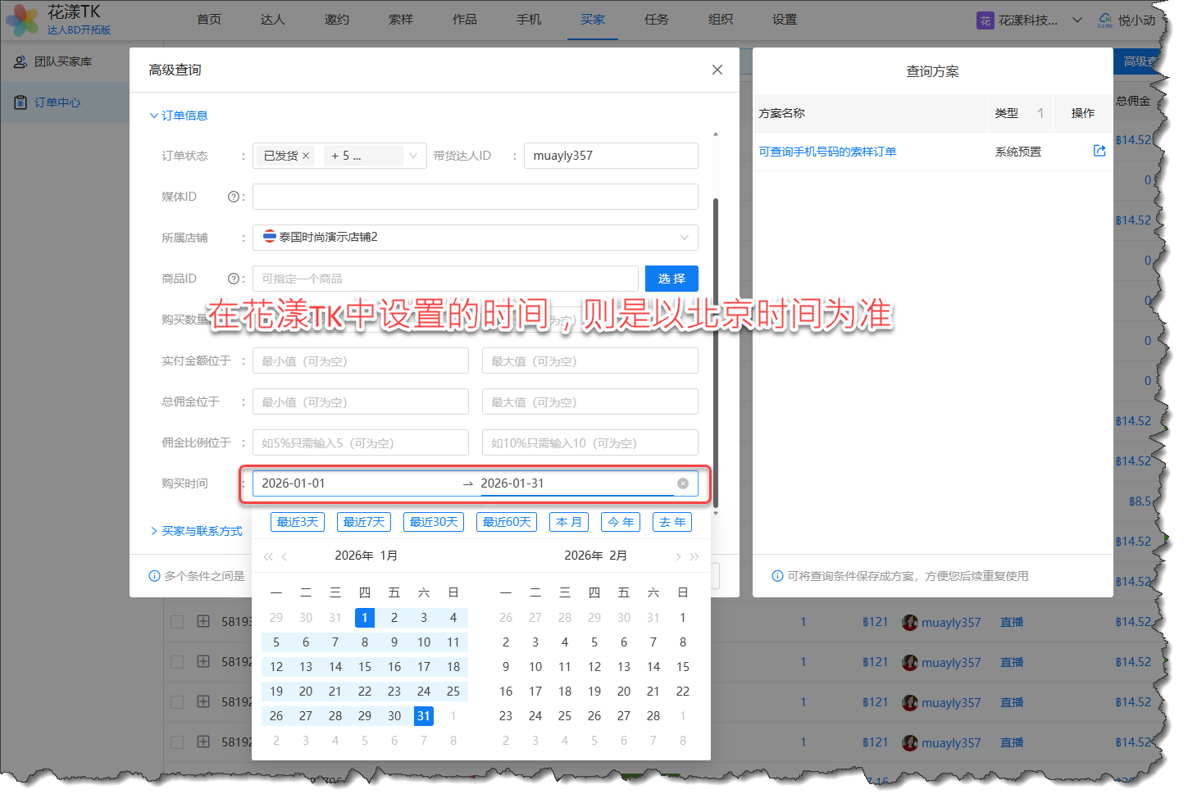Collapse the 订单信息 section

coord(179,116)
